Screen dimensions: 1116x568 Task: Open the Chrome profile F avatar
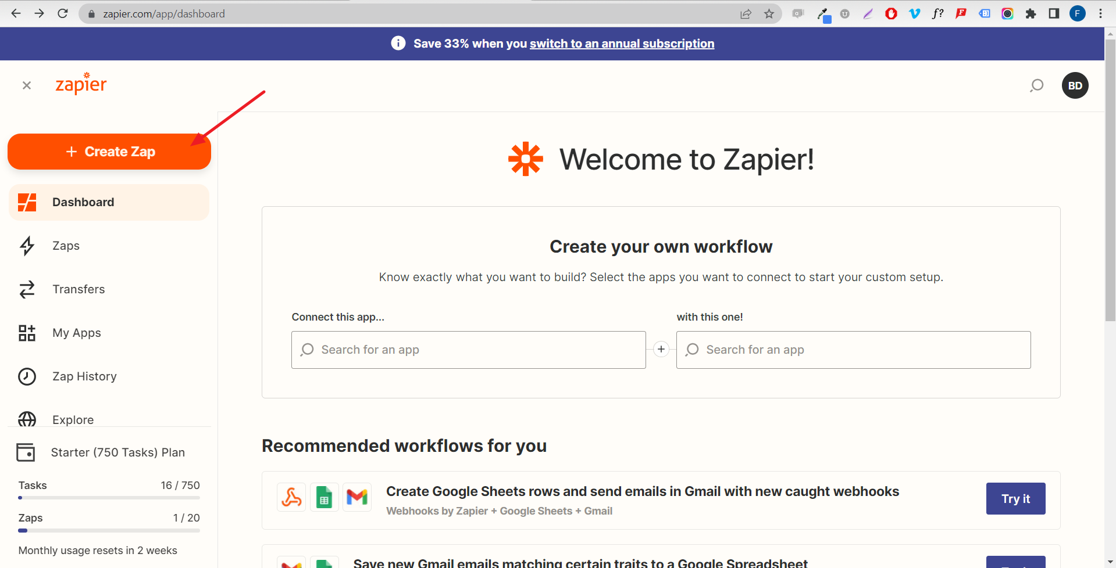(x=1077, y=13)
